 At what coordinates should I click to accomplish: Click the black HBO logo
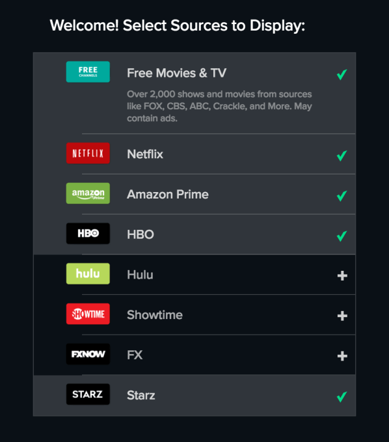coord(88,234)
